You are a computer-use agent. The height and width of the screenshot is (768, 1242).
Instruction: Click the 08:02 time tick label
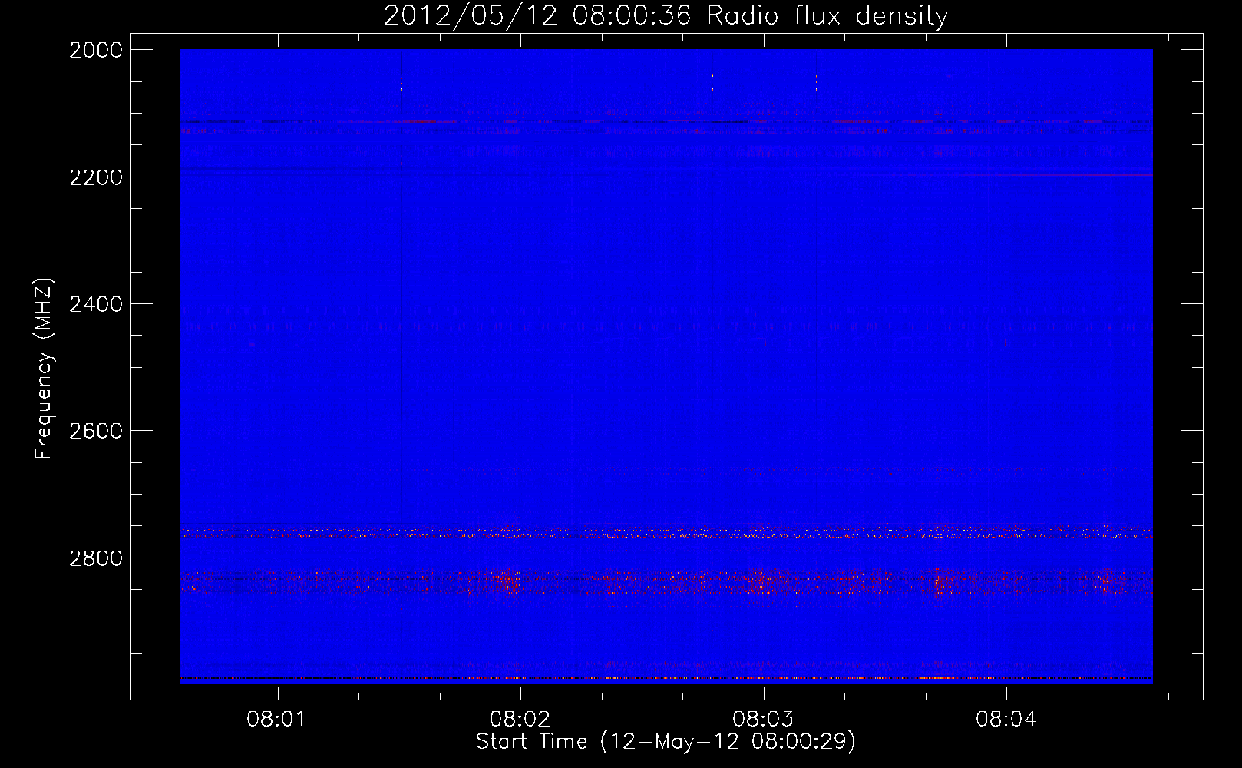coord(520,720)
